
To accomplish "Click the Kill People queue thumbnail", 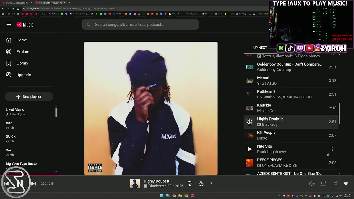I will 249,135.
